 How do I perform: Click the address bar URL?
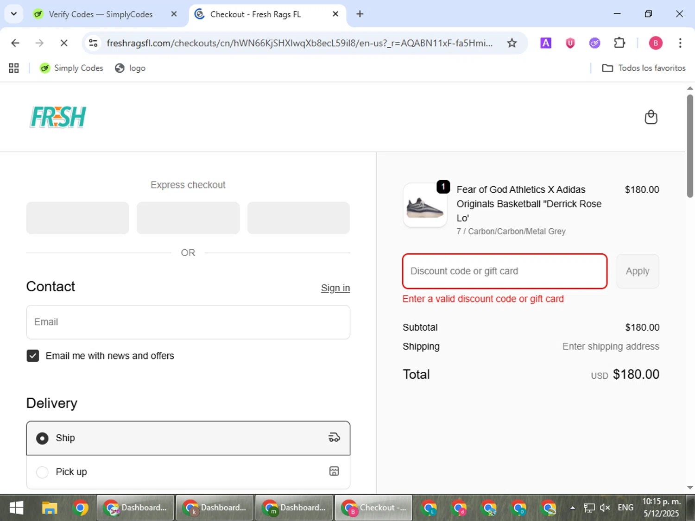(299, 43)
